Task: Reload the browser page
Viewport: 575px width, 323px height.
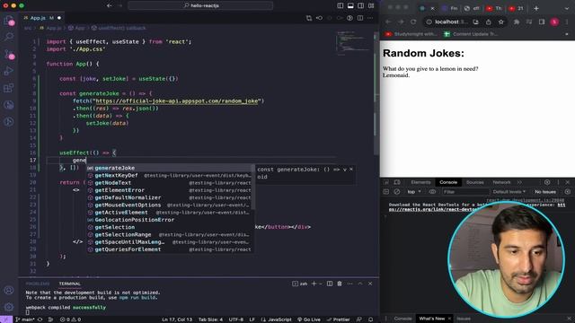Action: point(413,22)
